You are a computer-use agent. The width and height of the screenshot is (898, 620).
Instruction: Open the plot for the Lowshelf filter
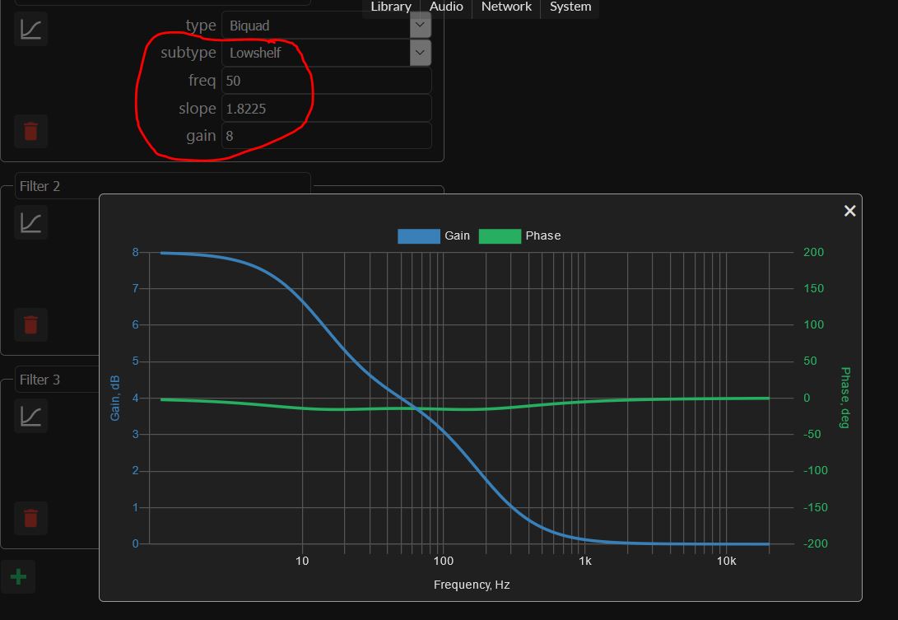(31, 29)
